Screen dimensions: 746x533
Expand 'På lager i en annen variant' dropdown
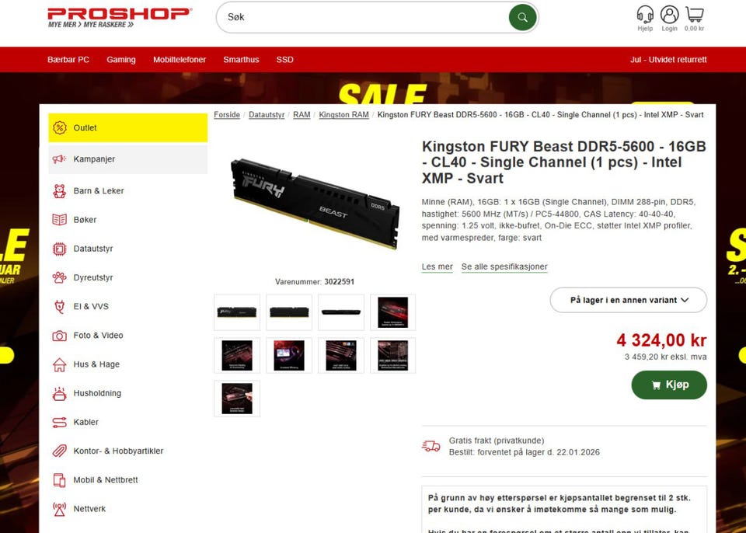tap(629, 300)
